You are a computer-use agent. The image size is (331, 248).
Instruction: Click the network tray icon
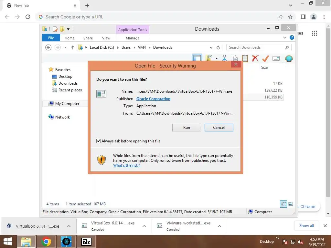293,242
